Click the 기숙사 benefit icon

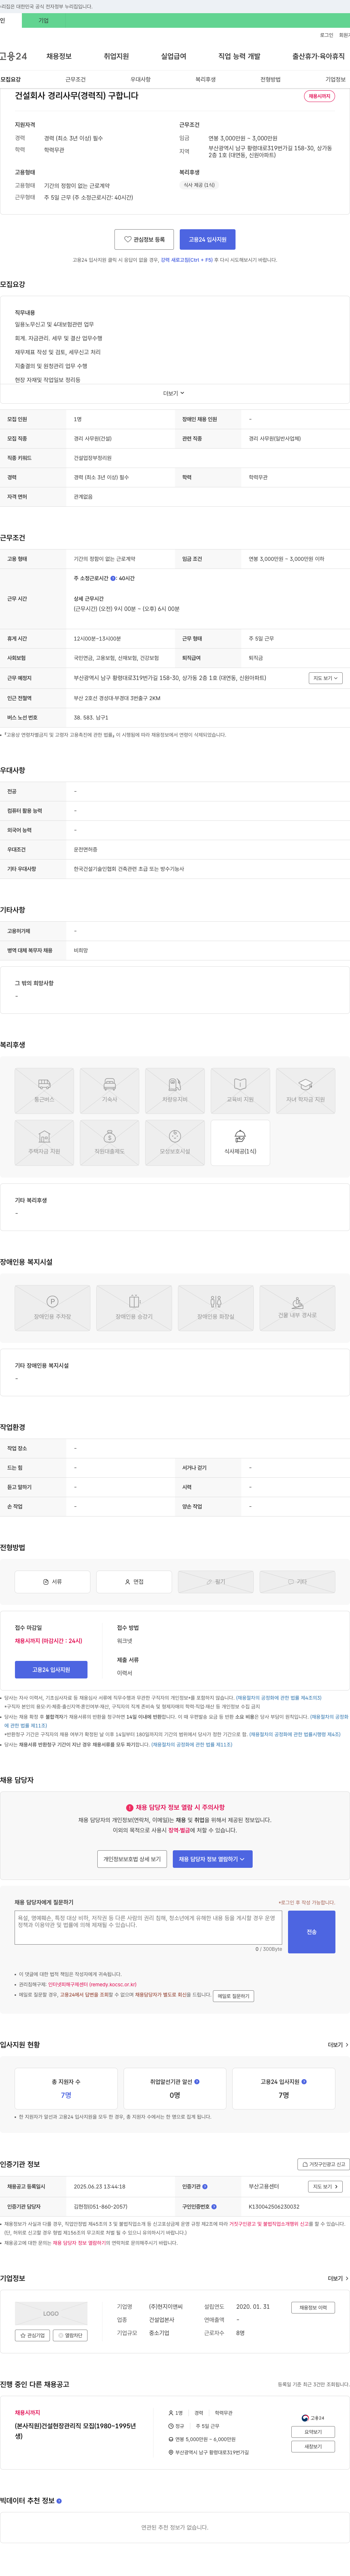(x=110, y=1091)
